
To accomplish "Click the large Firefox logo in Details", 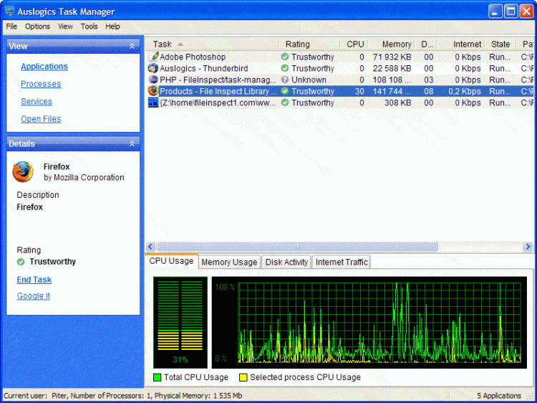I will coord(23,172).
